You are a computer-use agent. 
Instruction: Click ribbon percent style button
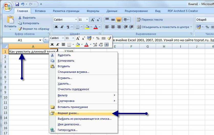(207, 27)
